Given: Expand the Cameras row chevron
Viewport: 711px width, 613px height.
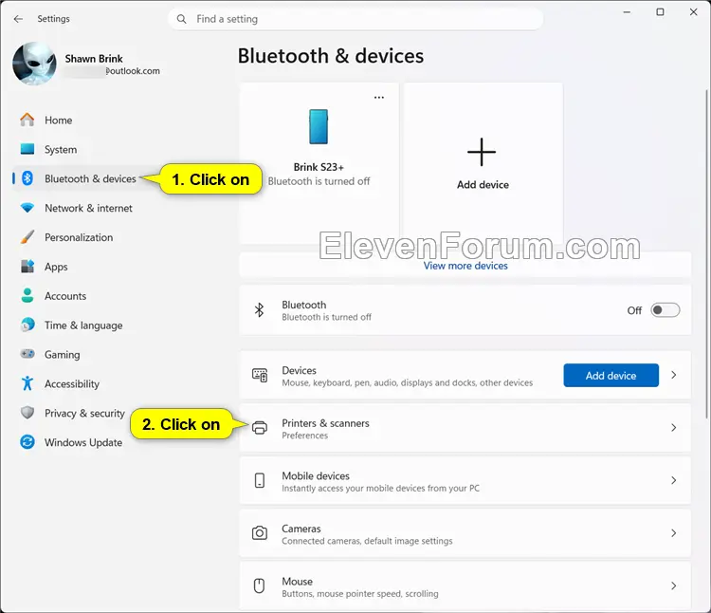Looking at the screenshot, I should (x=674, y=533).
